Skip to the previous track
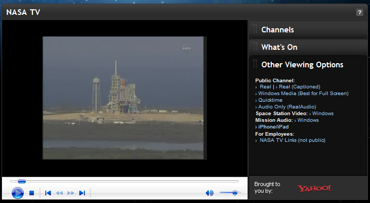This screenshot has height=203, width=370. pos(48,193)
